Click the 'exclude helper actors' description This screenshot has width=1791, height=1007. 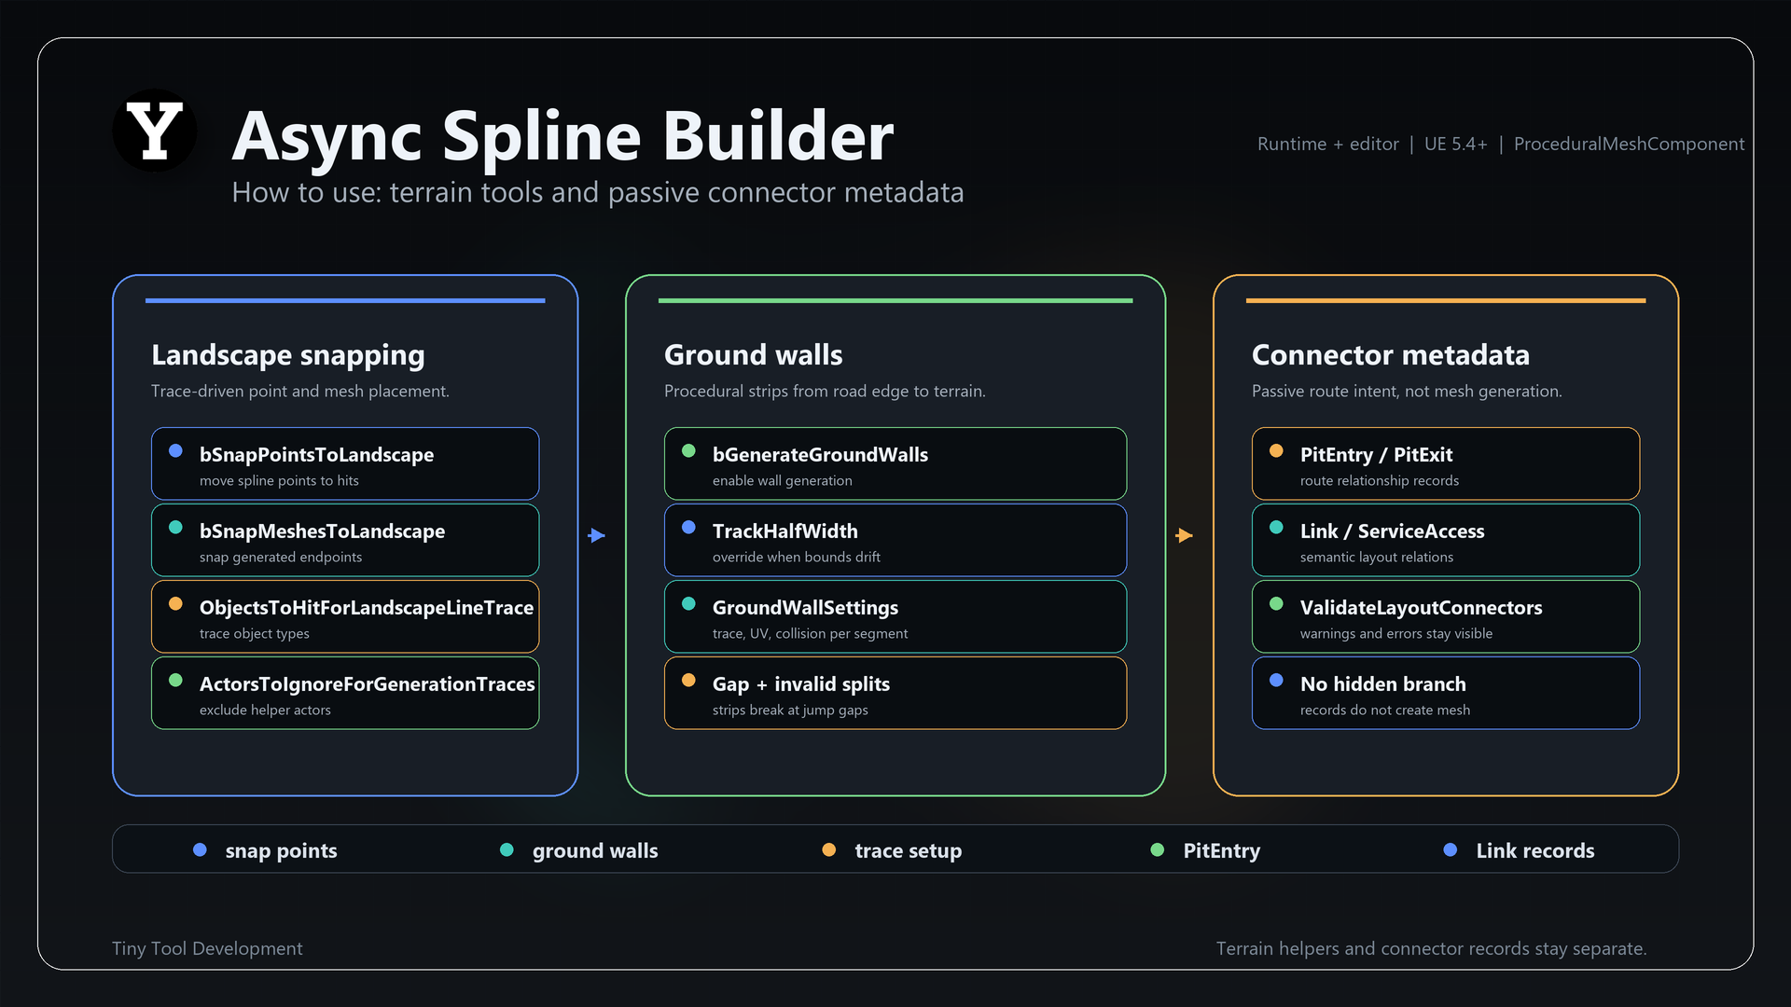point(265,710)
